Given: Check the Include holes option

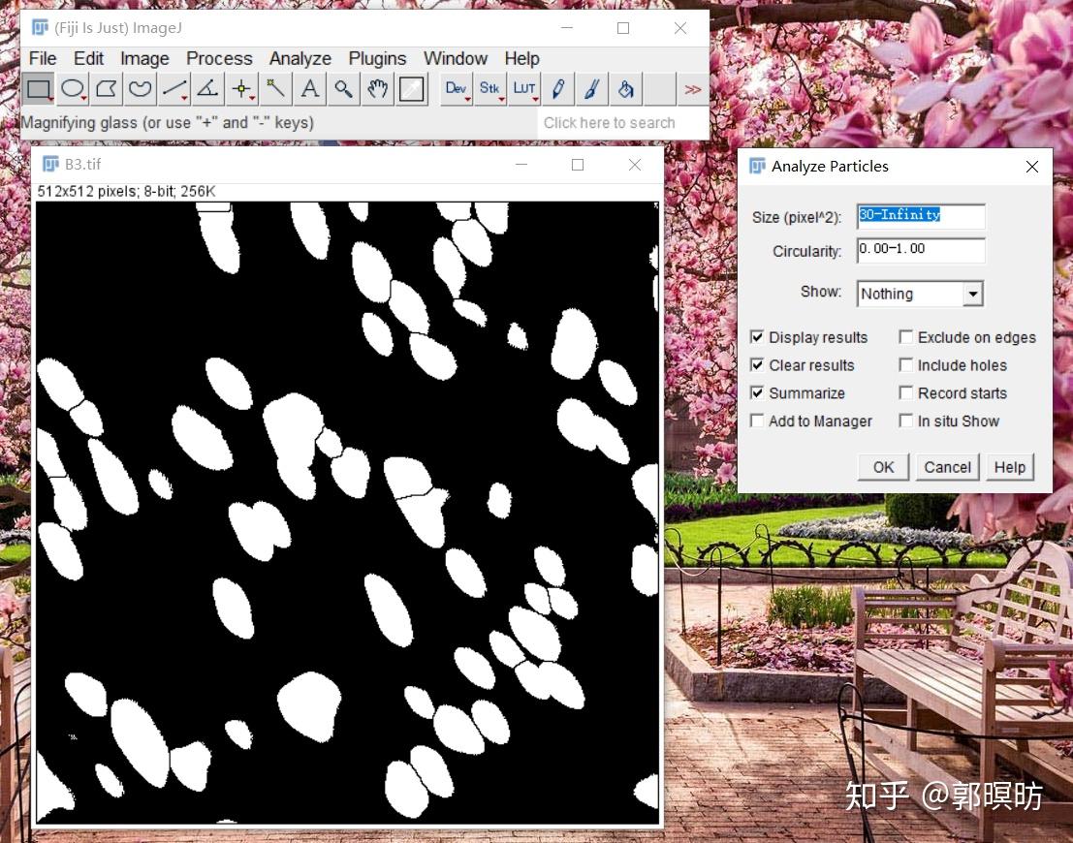Looking at the screenshot, I should 906,364.
